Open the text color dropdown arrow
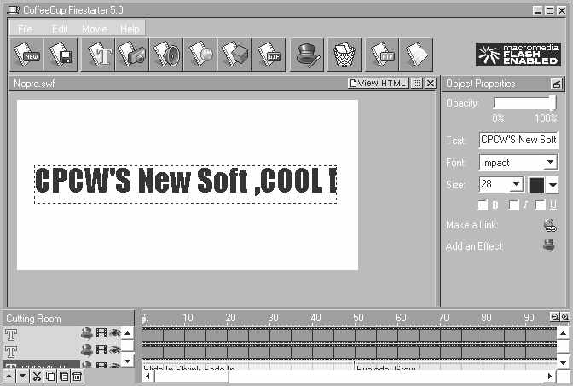Image resolution: width=573 pixels, height=386 pixels. tap(552, 184)
